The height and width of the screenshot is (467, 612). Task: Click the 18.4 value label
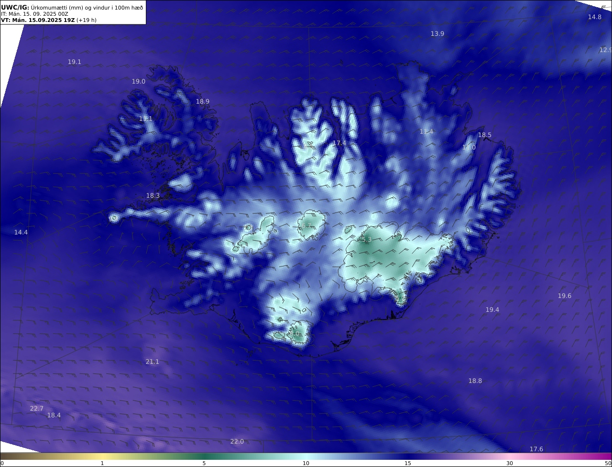pyautogui.click(x=54, y=415)
